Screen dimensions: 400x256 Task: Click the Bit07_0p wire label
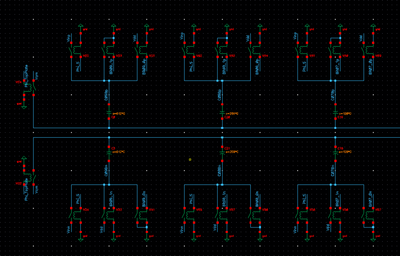[371, 67]
